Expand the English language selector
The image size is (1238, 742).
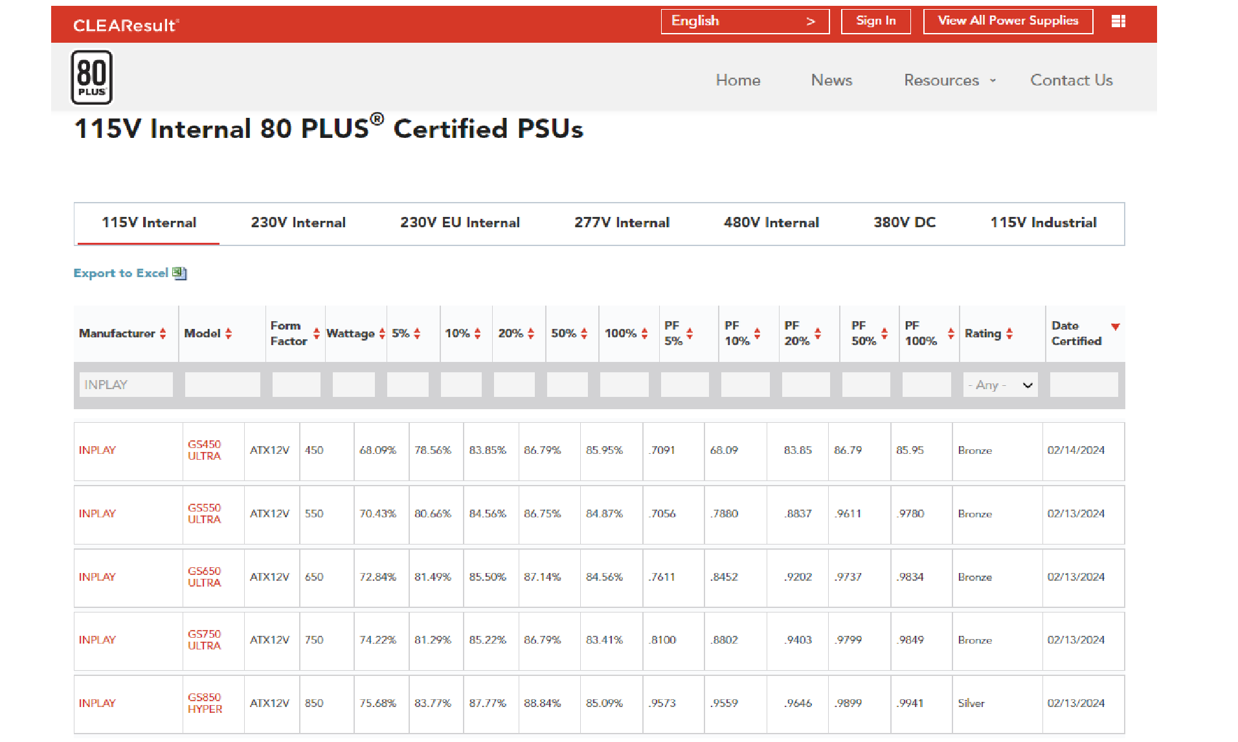pyautogui.click(x=745, y=21)
